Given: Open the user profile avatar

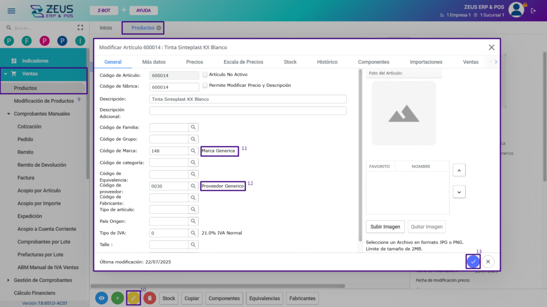Looking at the screenshot, I should click(517, 10).
